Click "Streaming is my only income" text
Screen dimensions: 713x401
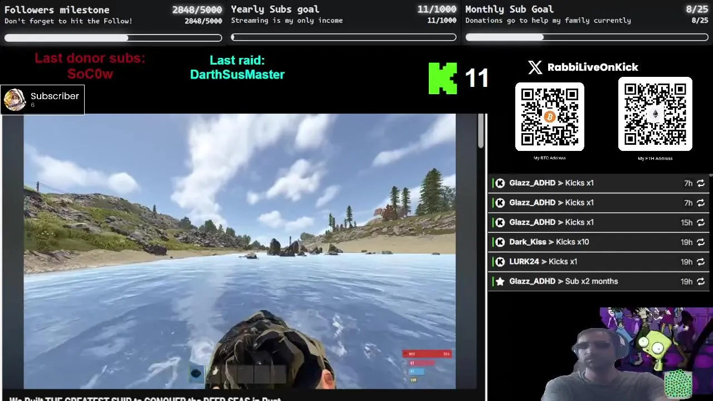(x=287, y=21)
